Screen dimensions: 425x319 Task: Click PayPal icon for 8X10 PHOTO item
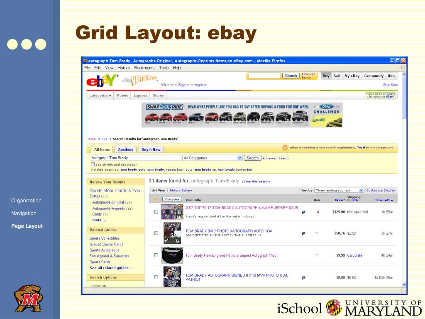pos(303,233)
